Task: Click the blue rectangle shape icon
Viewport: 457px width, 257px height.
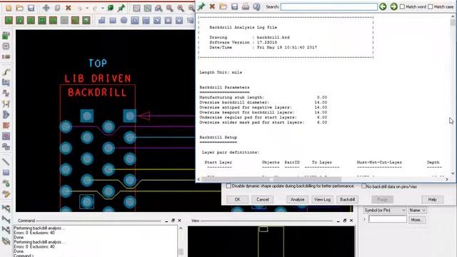Action: coord(113,20)
